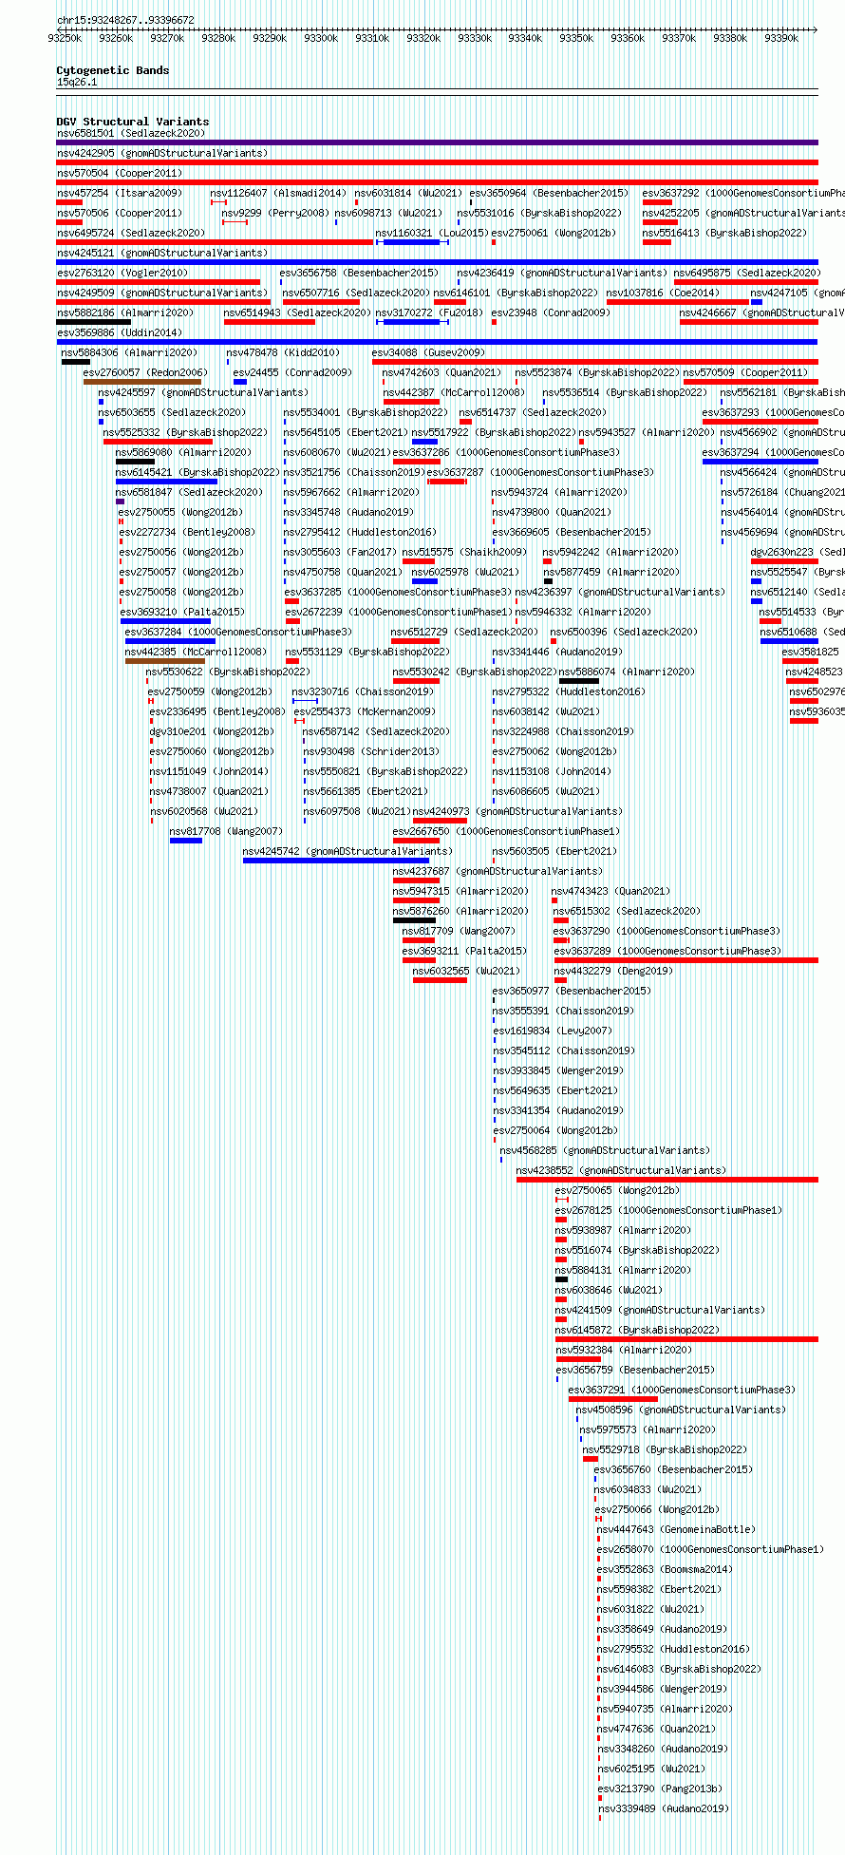The width and height of the screenshot is (845, 1855).
Task: Open esv3569886 (Uddin2014) feature
Action: pyautogui.click(x=119, y=332)
